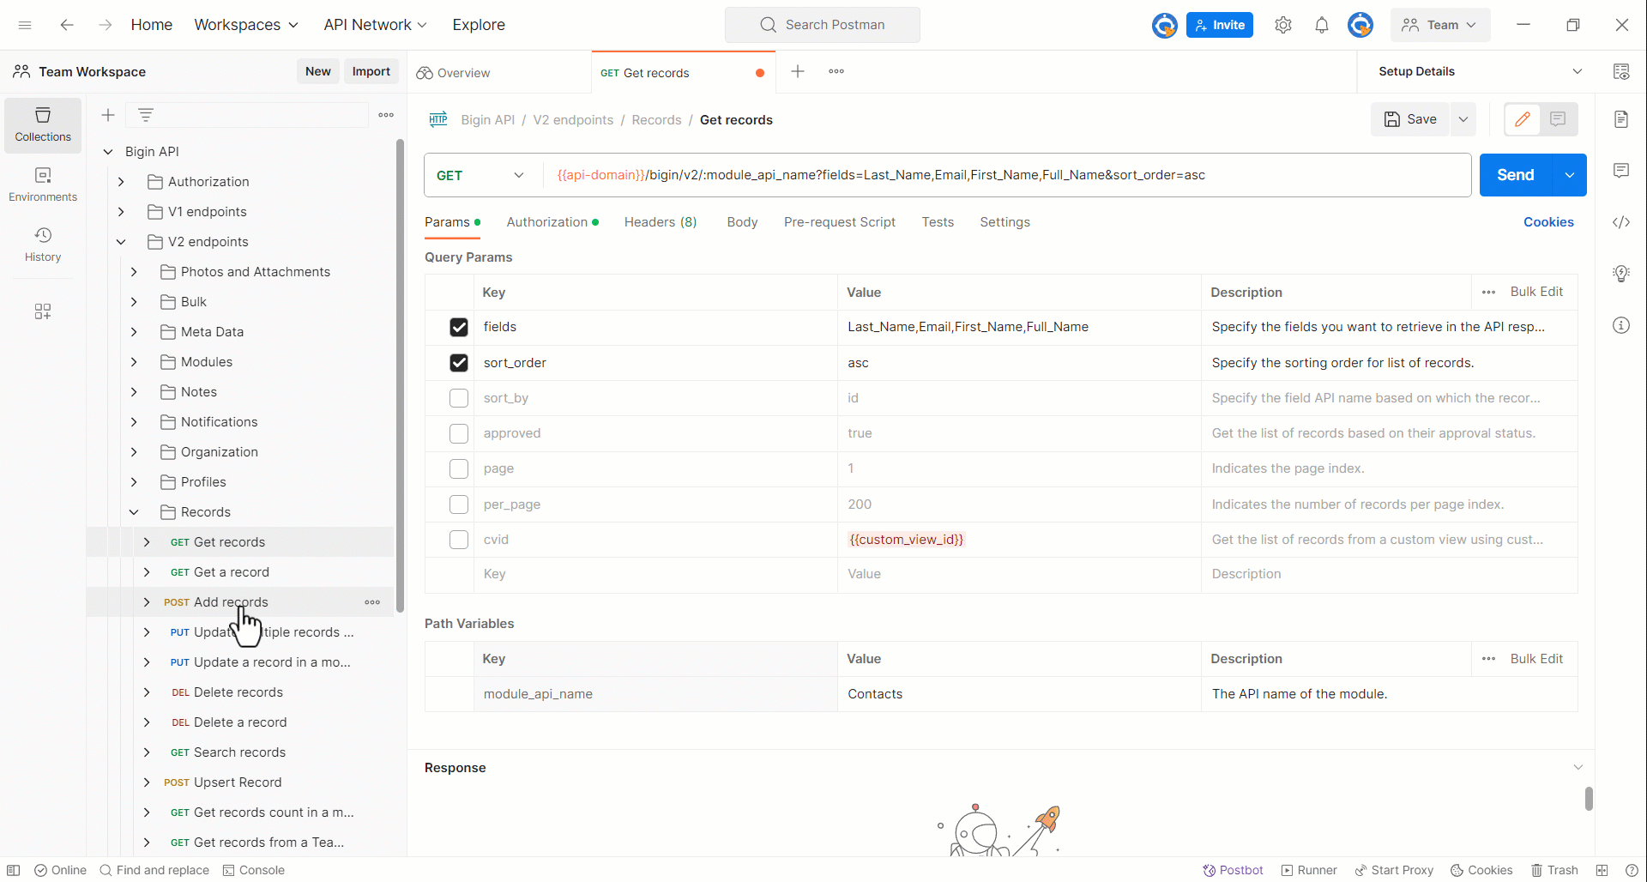Viewport: 1647px width, 882px height.
Task: Open the Console in the status bar
Action: pos(254,870)
